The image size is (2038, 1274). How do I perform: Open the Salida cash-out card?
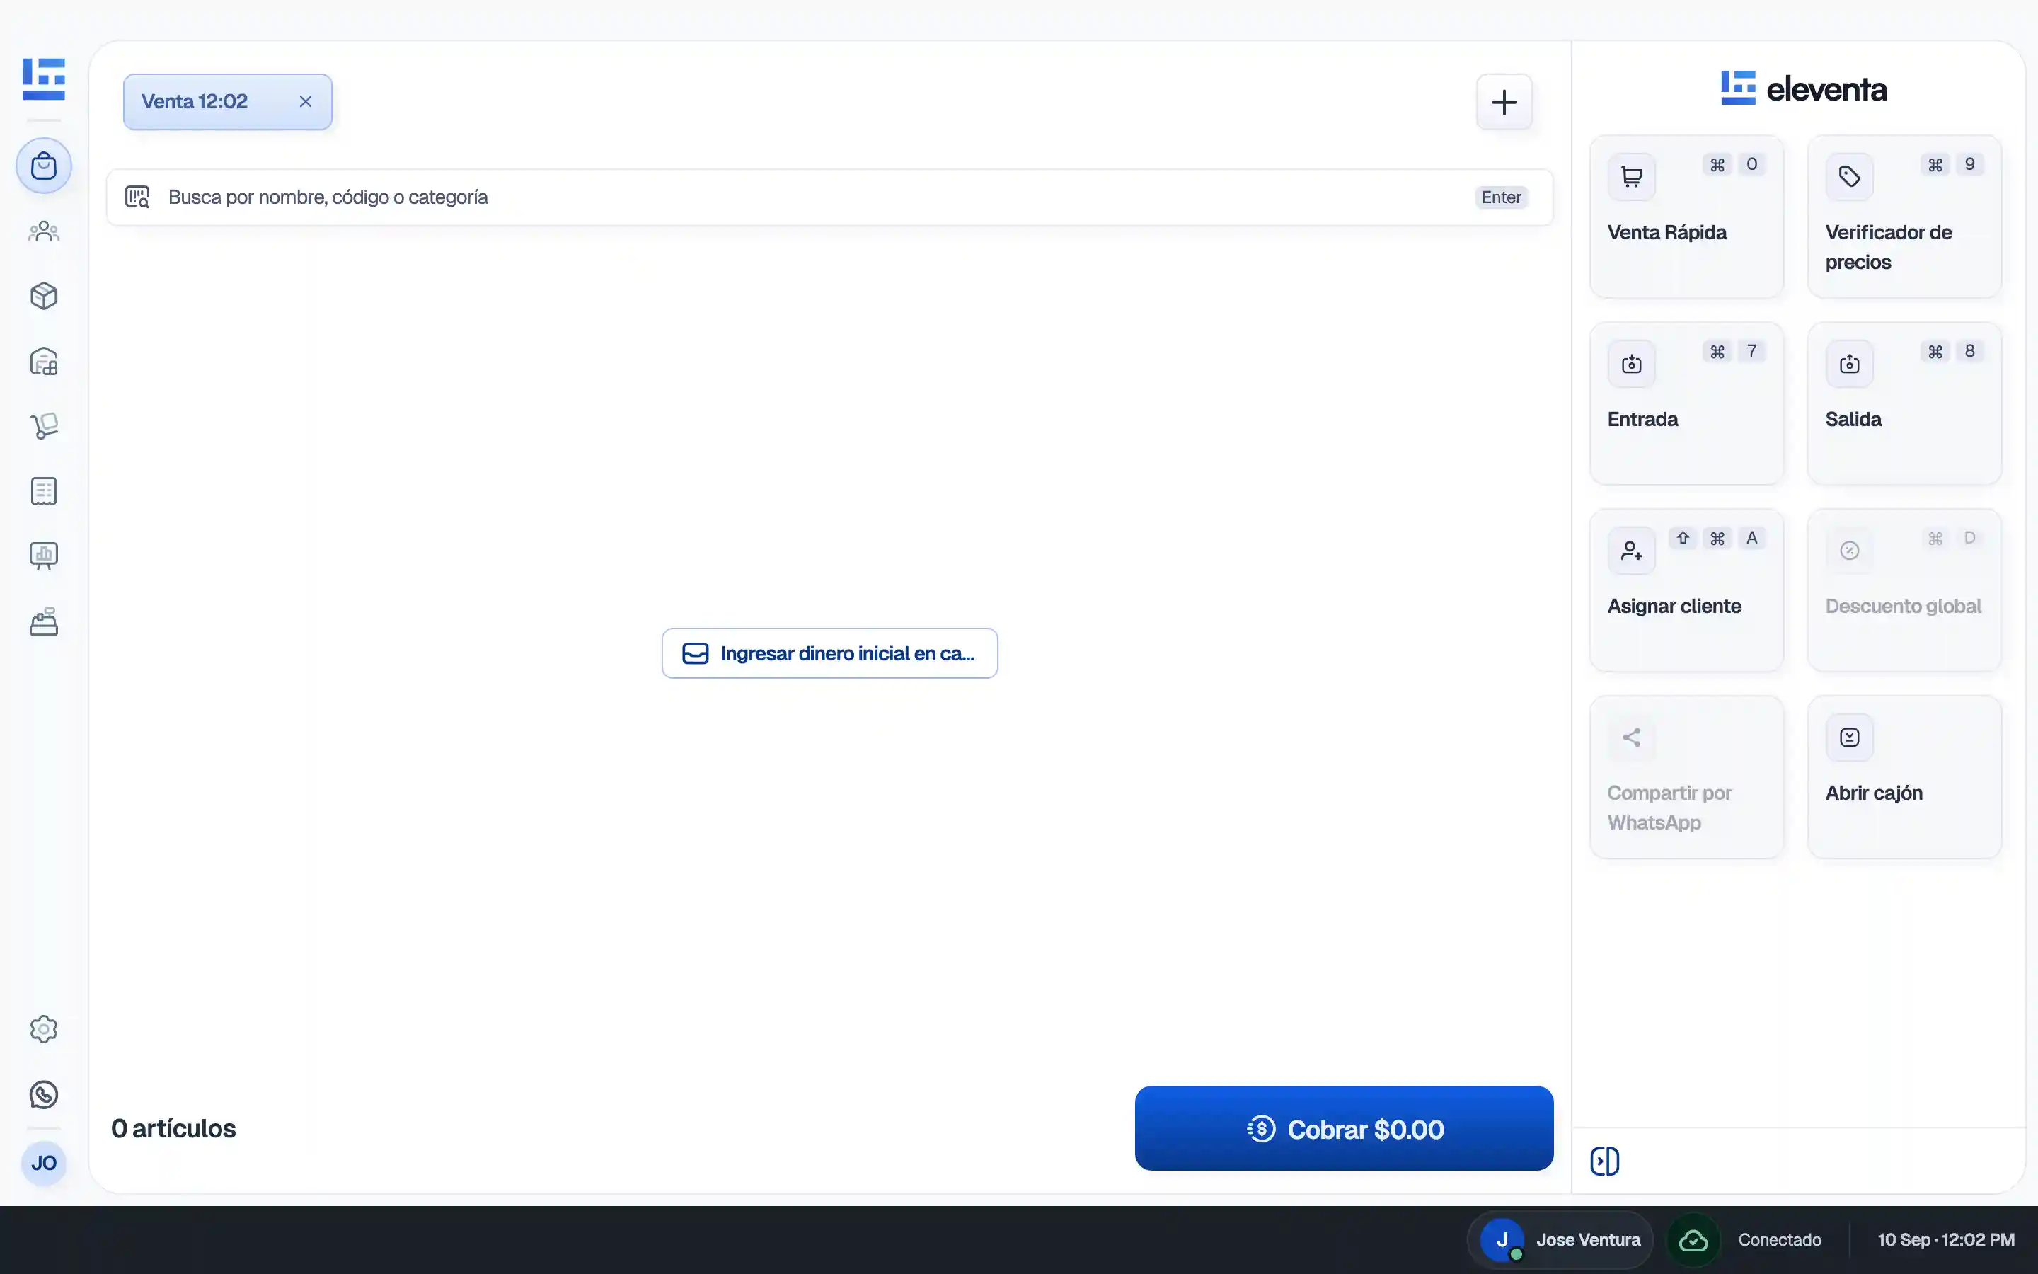point(1904,403)
